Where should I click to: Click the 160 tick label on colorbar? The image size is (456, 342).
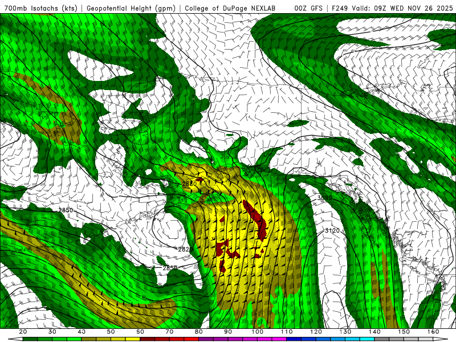tap(433, 332)
